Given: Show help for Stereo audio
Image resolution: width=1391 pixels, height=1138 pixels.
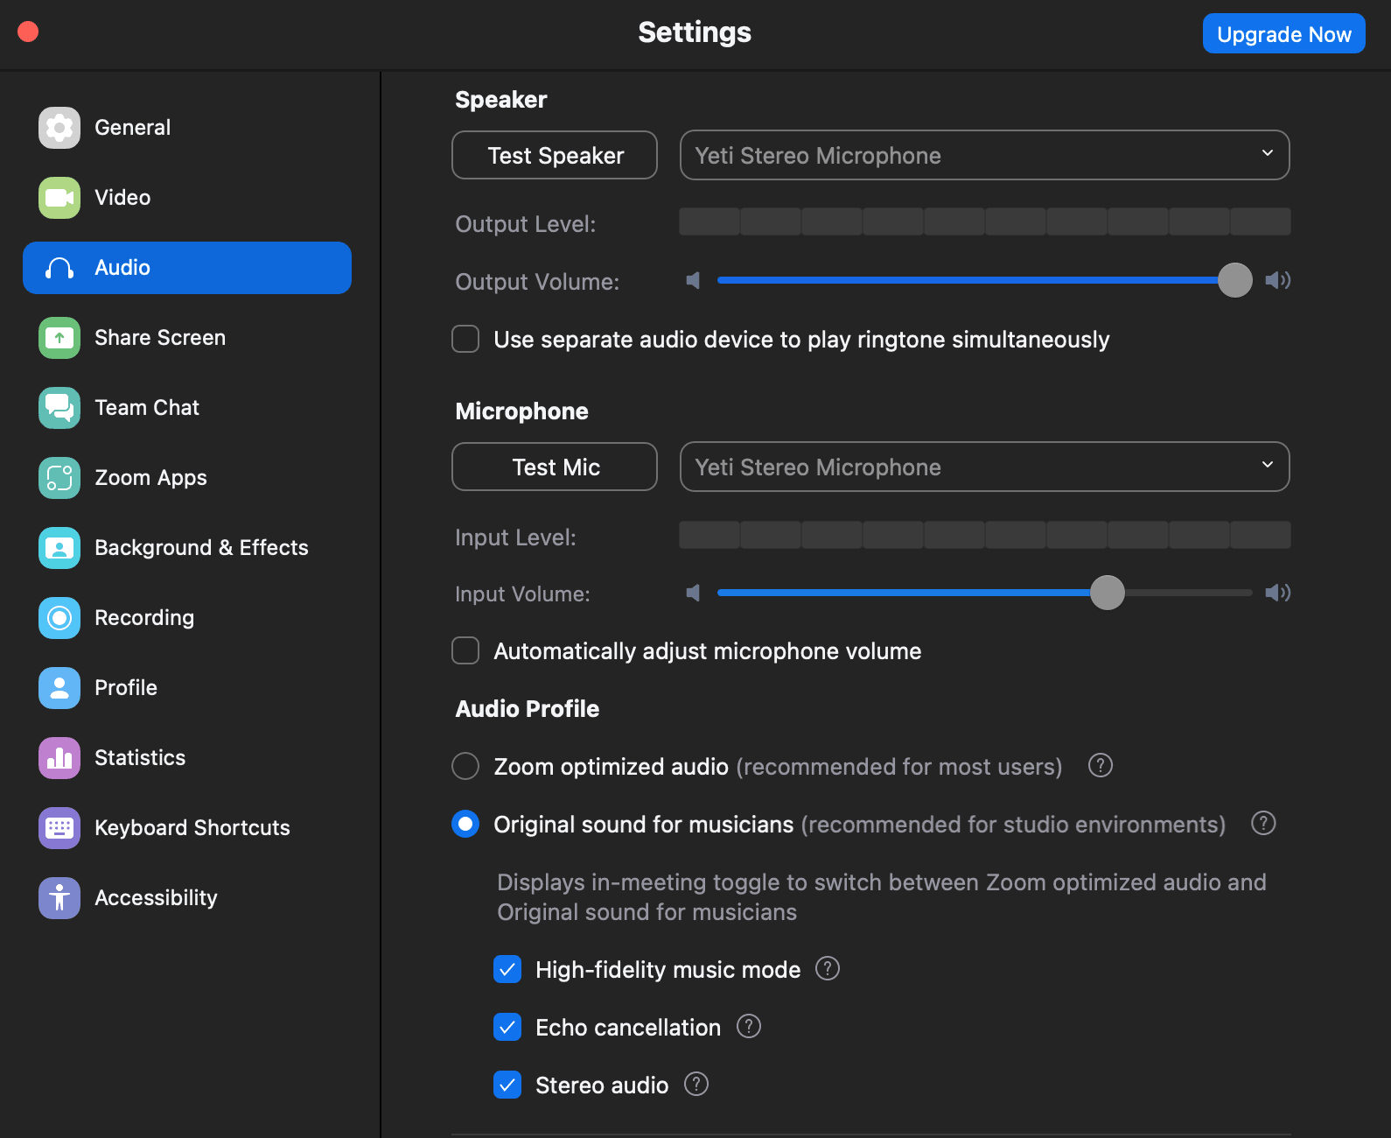Looking at the screenshot, I should [x=695, y=1085].
